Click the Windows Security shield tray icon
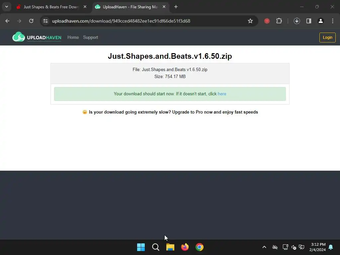340x255 pixels. [301, 247]
